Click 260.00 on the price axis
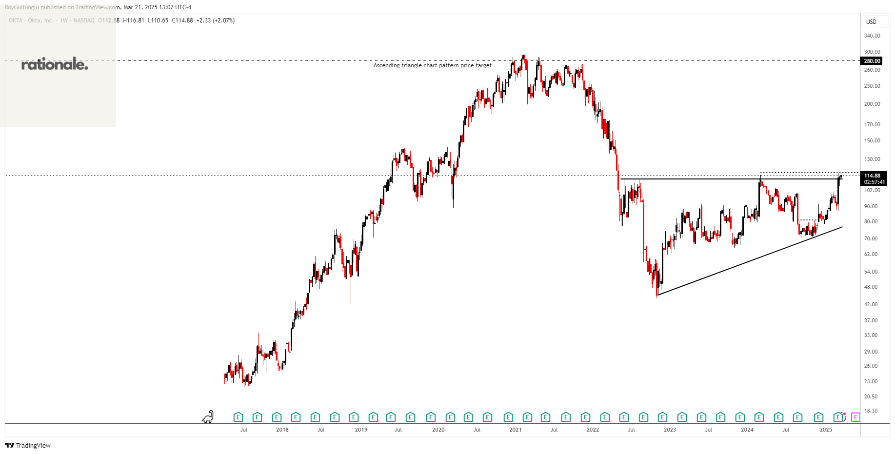Screen dimensions: 895x454 pos(872,70)
